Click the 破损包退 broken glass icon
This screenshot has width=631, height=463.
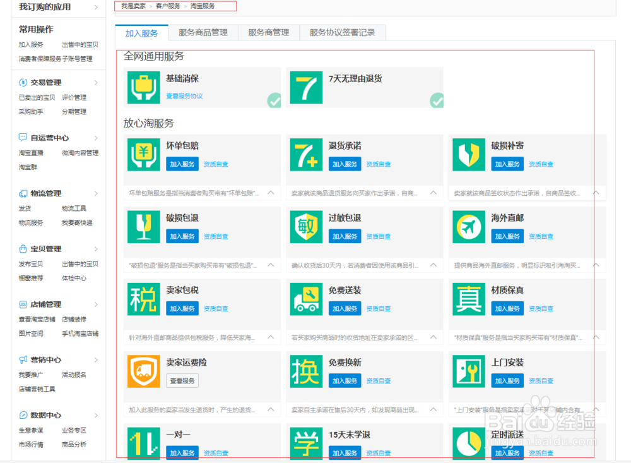tap(144, 227)
